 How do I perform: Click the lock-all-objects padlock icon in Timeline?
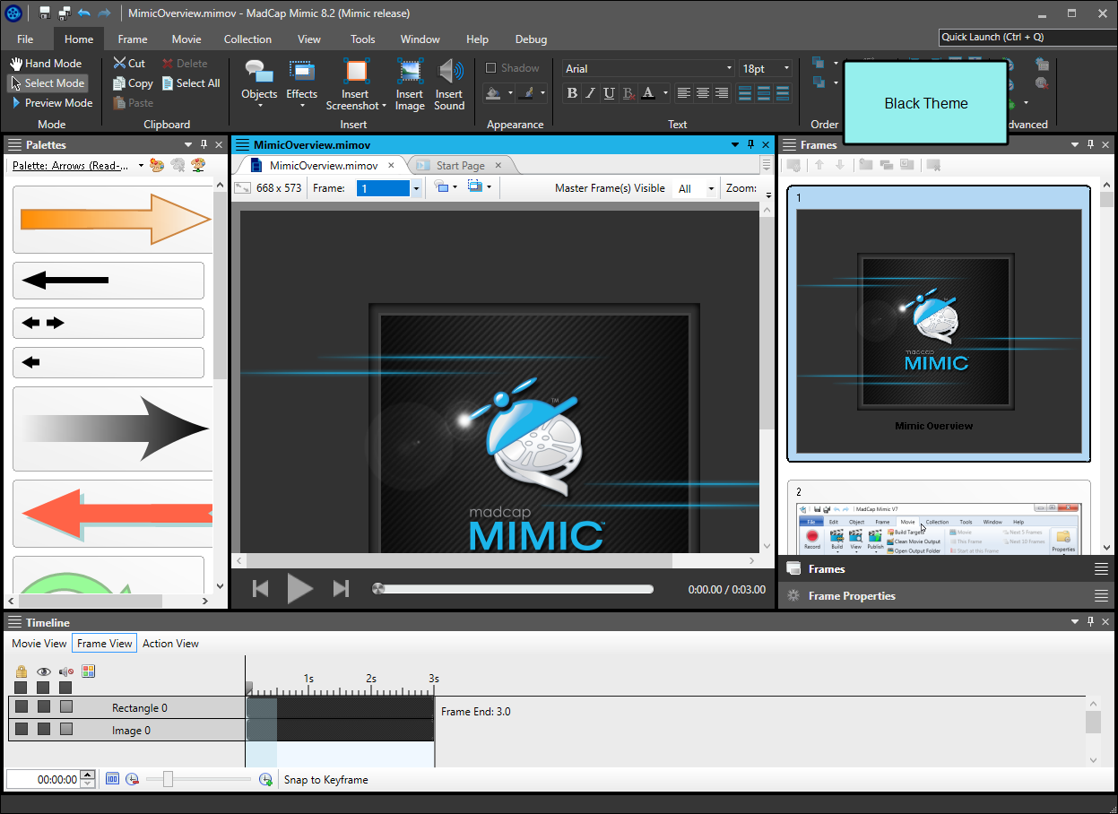click(x=22, y=671)
